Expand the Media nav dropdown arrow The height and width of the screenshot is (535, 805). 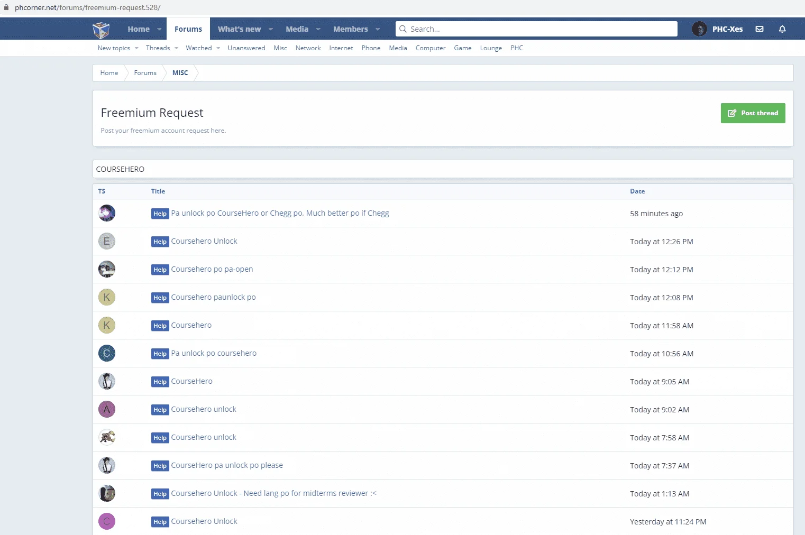[x=318, y=29]
